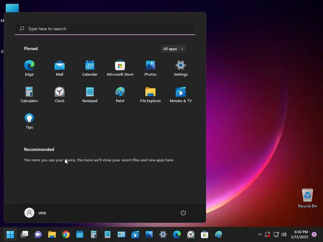Open Edge from pinned apps
This screenshot has height=242, width=323.
(29, 68)
